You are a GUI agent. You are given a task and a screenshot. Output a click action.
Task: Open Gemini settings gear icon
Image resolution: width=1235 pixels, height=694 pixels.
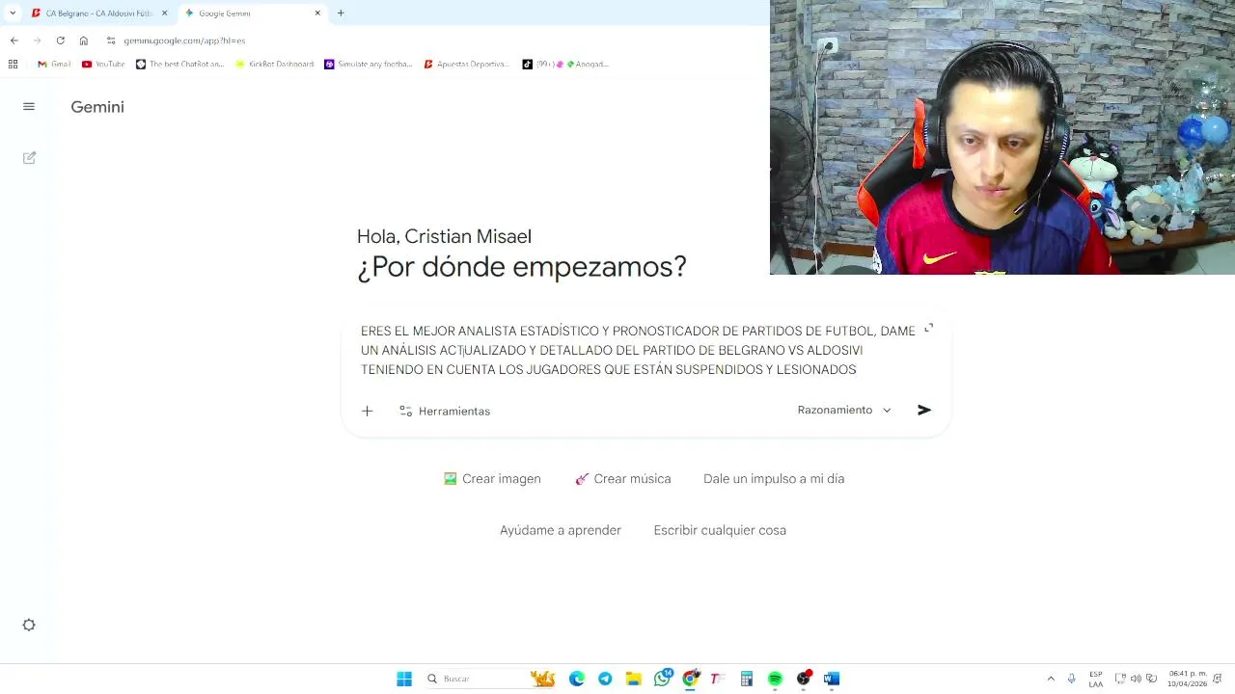29,625
